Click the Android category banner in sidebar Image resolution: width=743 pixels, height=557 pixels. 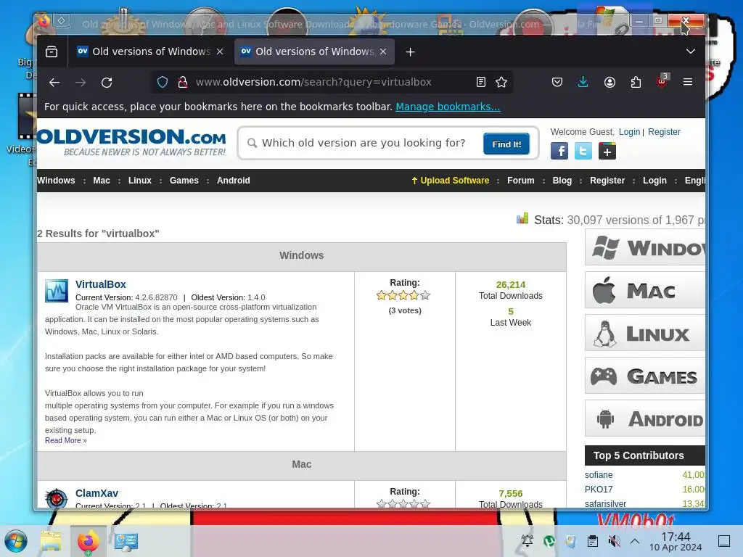(645, 418)
